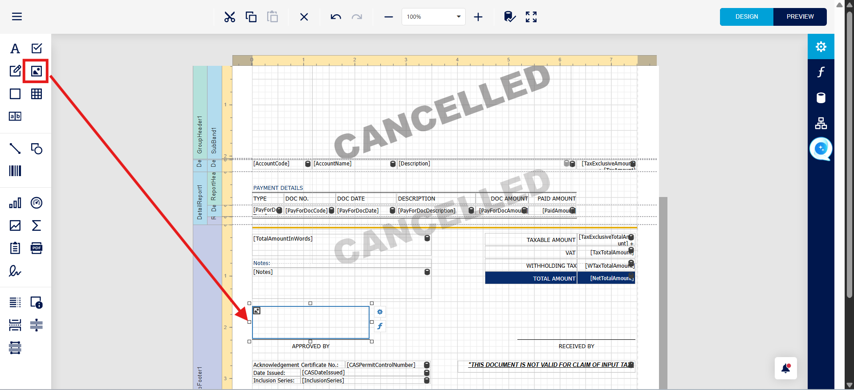Select the TOTAL AMOUNT label cell
854x390 pixels.
click(x=531, y=278)
